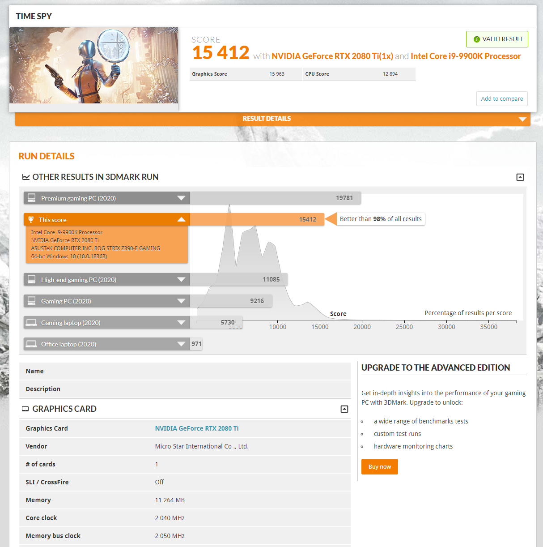The width and height of the screenshot is (543, 547).
Task: Click the laptop icon beside Office laptop (2020)
Action: [31, 344]
